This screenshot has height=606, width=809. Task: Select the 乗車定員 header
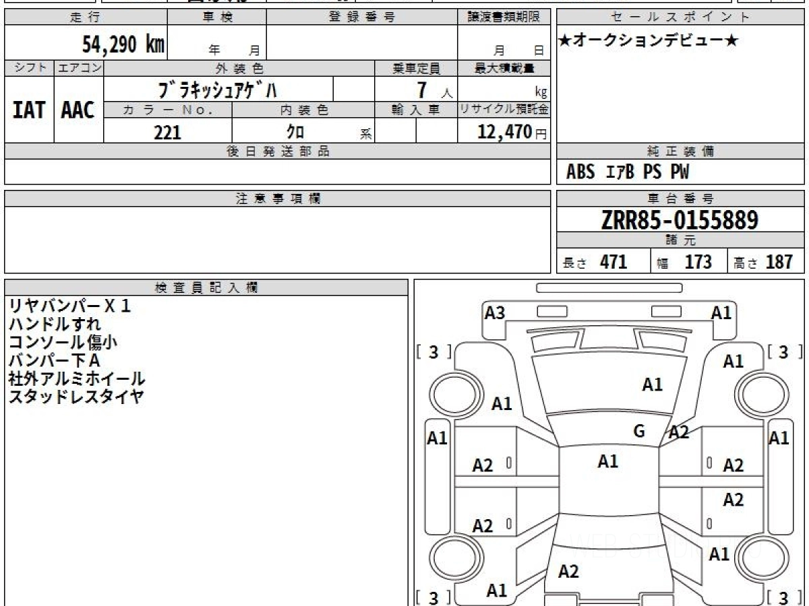click(416, 68)
